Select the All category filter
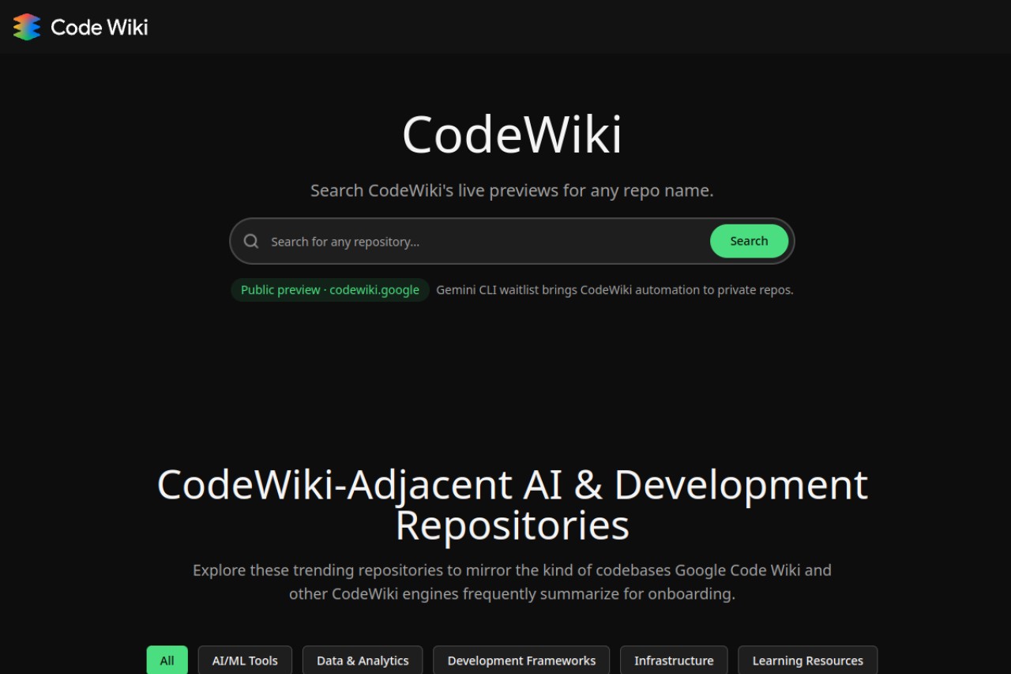 (x=167, y=661)
